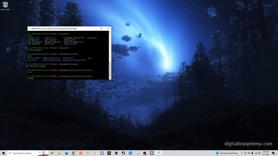Open the taskbar clock and date
278x156 pixels.
click(x=265, y=153)
